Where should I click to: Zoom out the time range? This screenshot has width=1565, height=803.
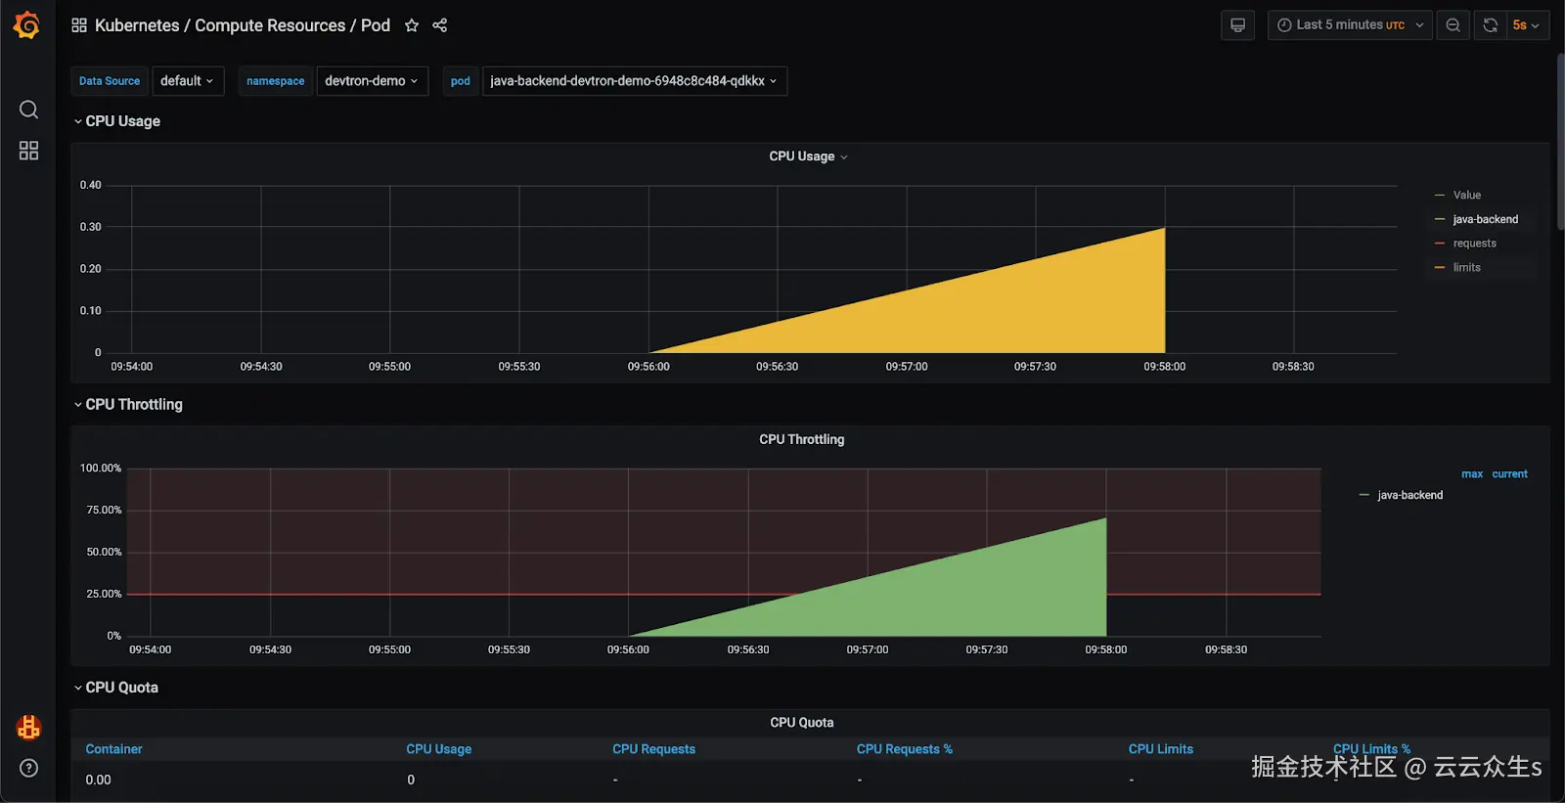[x=1453, y=25]
